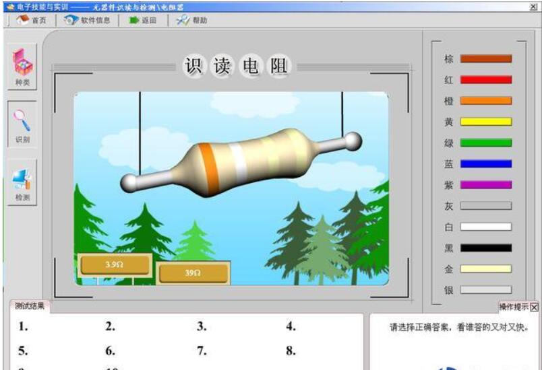Screen dimensions: 542x370
Task: Pick the 黑 black color swatch
Action: [485, 248]
